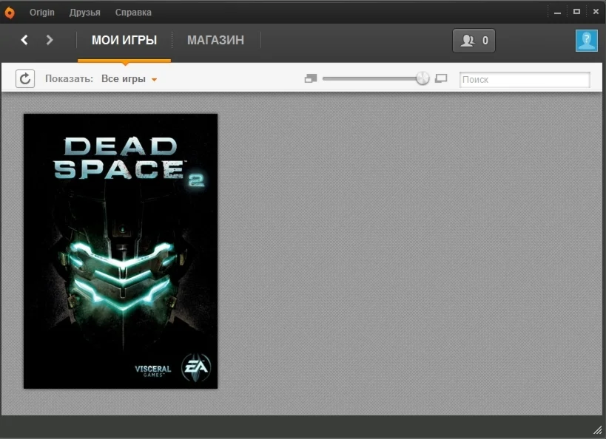Open the Origin menu

tap(41, 12)
